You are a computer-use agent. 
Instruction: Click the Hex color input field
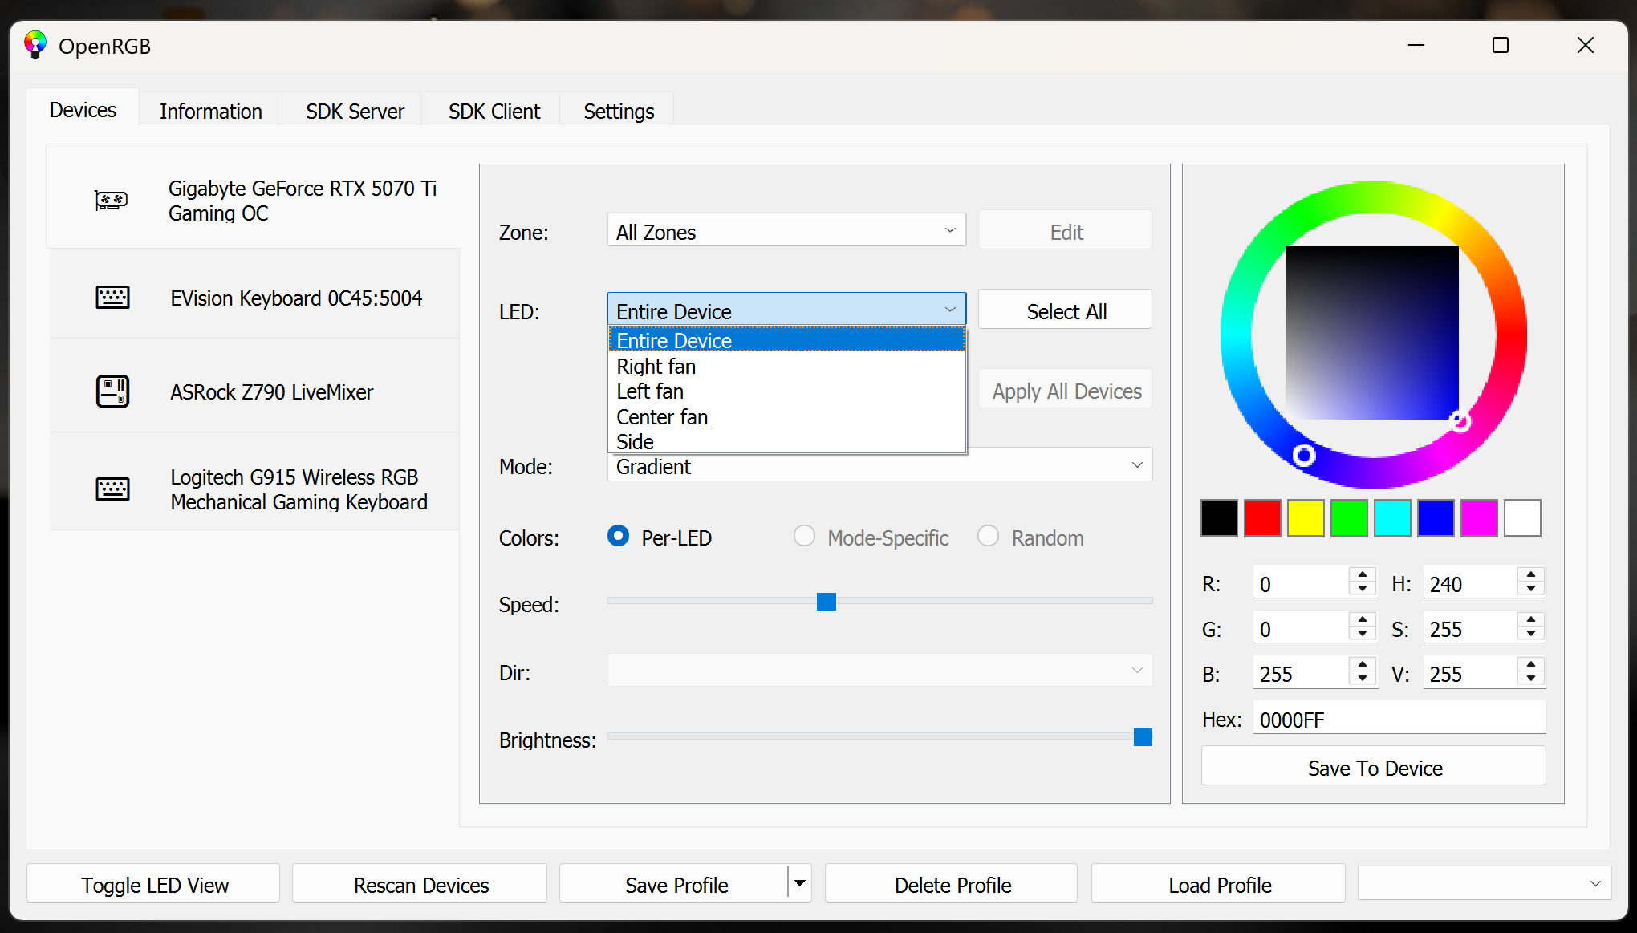click(1398, 719)
